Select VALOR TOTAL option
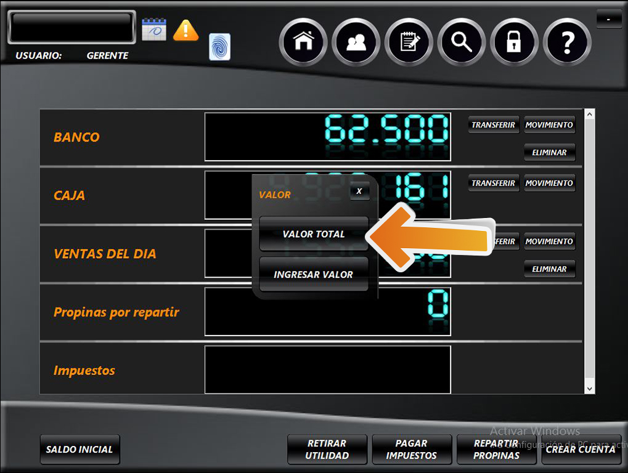 [314, 234]
